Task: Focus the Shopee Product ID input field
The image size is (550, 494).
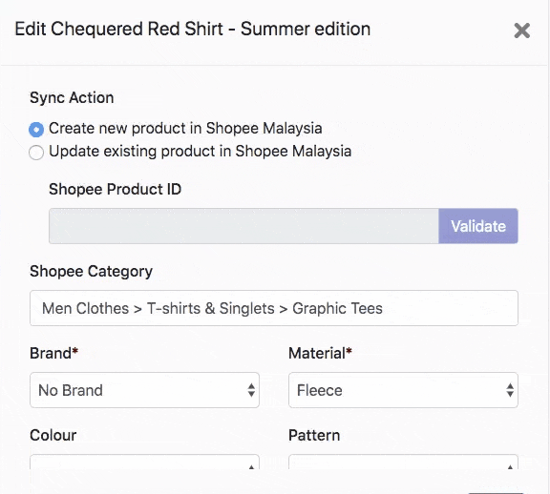Action: click(243, 226)
